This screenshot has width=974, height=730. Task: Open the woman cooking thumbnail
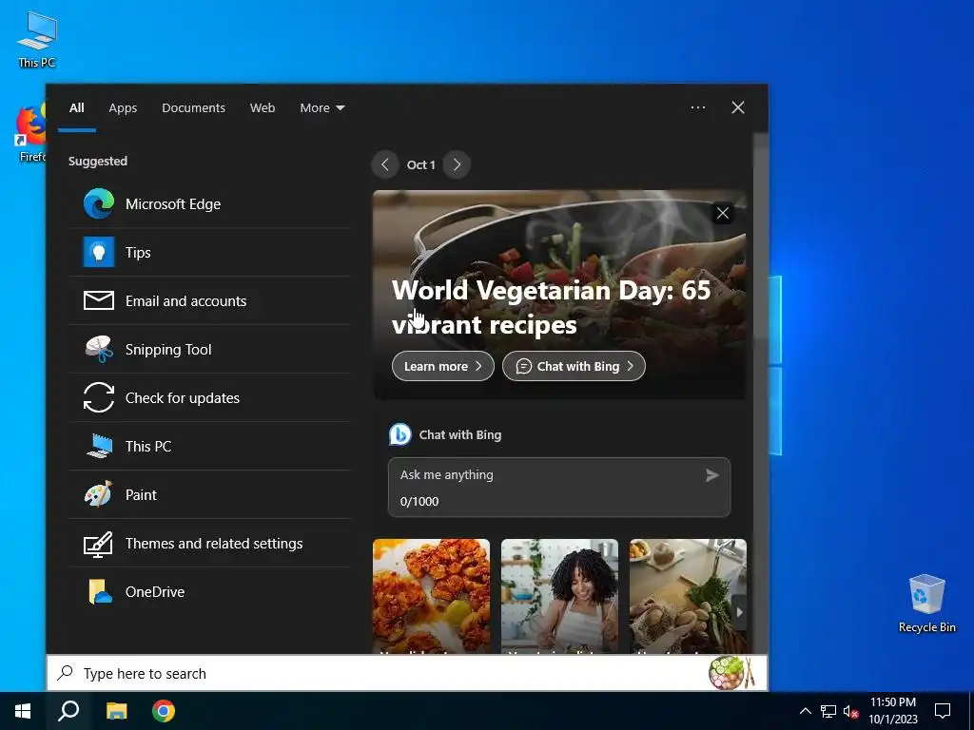pyautogui.click(x=559, y=596)
